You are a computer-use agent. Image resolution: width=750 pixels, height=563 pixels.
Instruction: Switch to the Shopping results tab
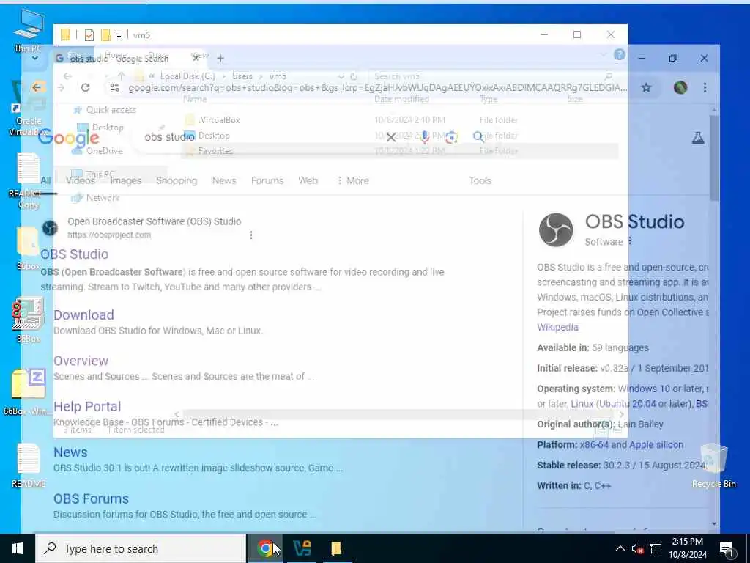[177, 180]
